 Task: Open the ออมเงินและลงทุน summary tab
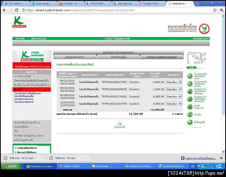(x=75, y=57)
